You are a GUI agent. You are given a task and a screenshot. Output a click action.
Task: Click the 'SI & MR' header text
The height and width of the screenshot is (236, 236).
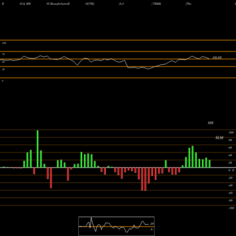[x=25, y=4]
